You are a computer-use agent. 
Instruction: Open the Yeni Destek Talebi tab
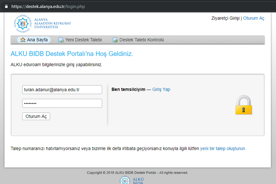coord(80,40)
